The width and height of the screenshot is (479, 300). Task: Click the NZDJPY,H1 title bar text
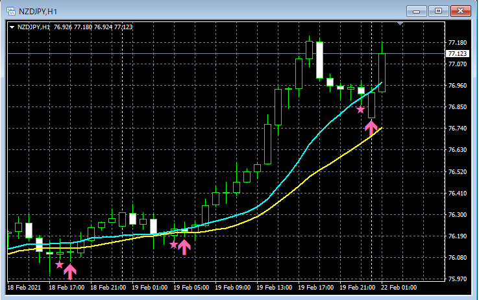(38, 12)
